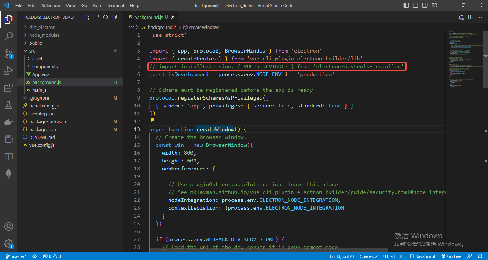The width and height of the screenshot is (488, 260).
Task: Change indentation via Spaces: 2
Action: tap(369, 256)
